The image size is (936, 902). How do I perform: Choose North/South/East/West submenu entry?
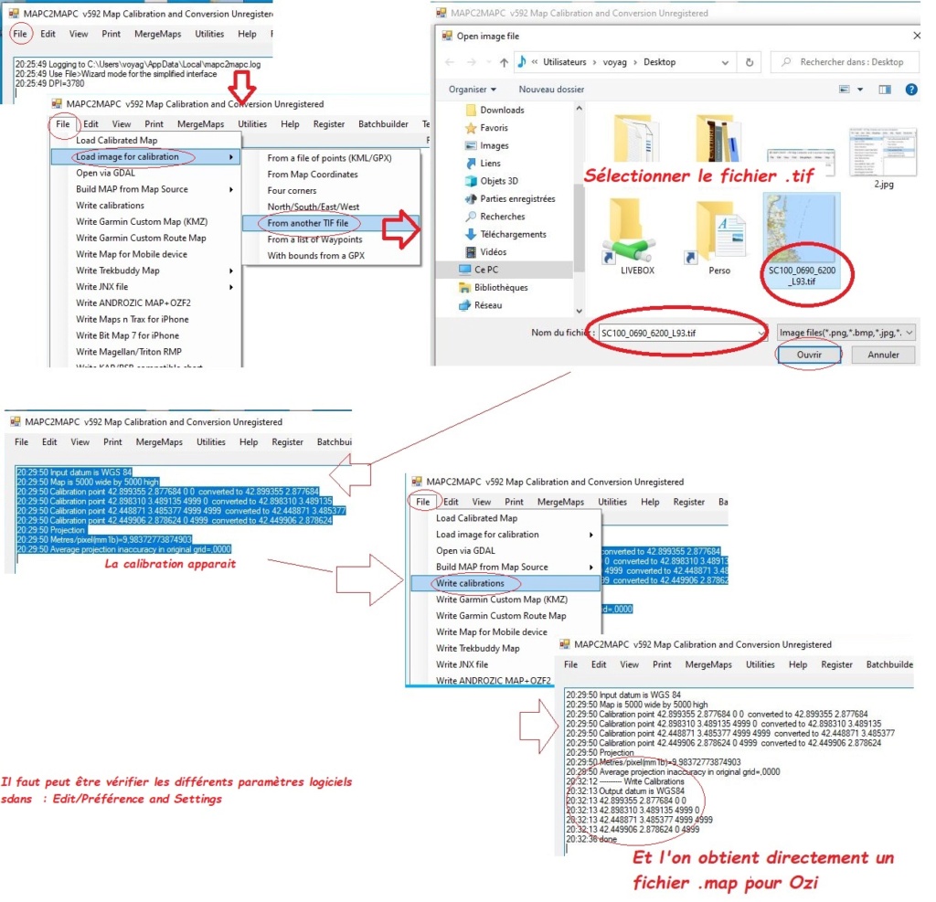[x=314, y=207]
